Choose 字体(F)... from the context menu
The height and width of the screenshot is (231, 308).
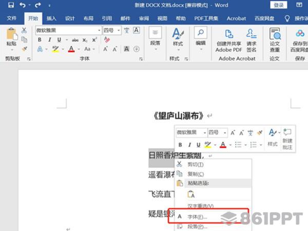[197, 217]
